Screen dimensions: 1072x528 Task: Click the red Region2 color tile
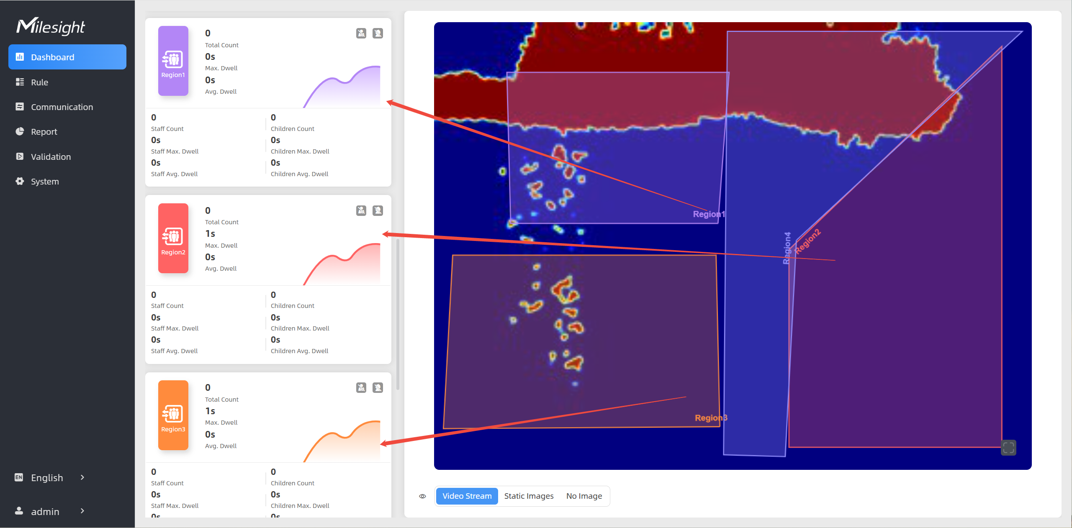[173, 238]
